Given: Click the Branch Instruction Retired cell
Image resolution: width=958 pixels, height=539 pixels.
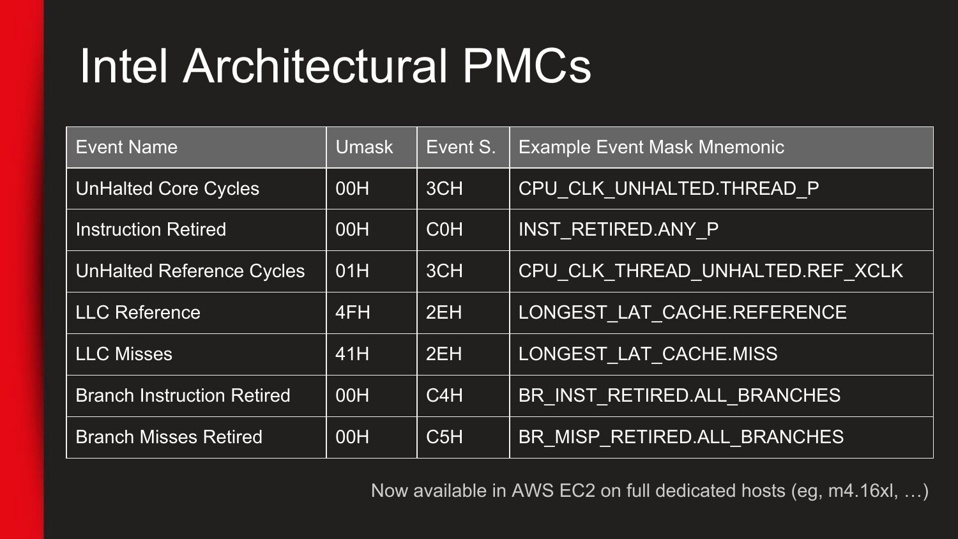Looking at the screenshot, I should click(x=183, y=396).
